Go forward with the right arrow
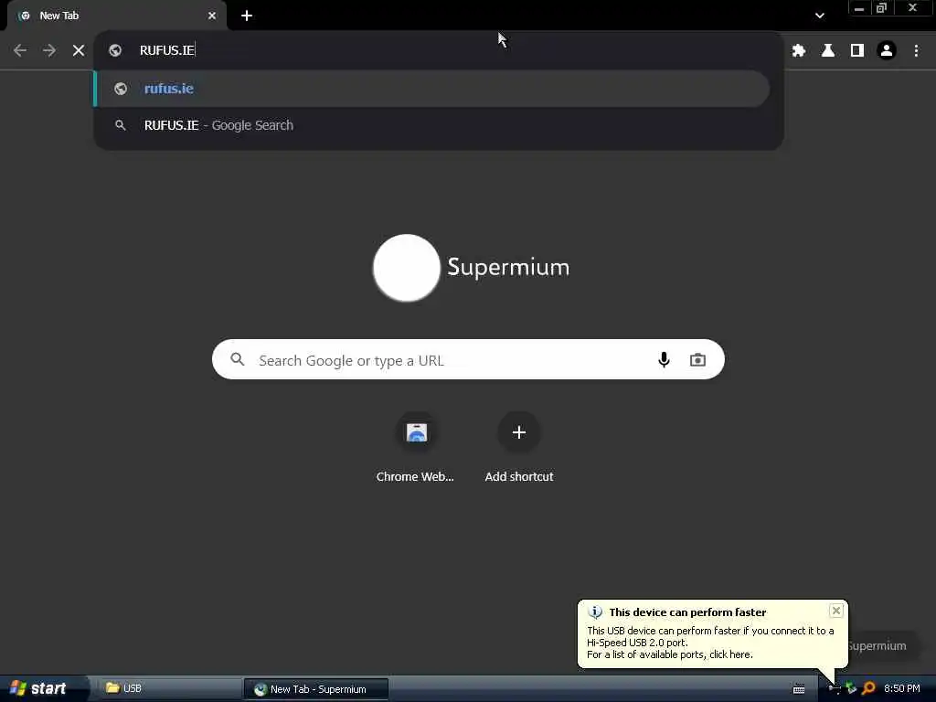 pyautogui.click(x=49, y=51)
